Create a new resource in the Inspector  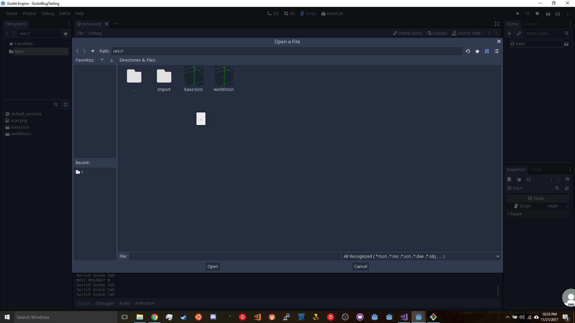pos(509,179)
